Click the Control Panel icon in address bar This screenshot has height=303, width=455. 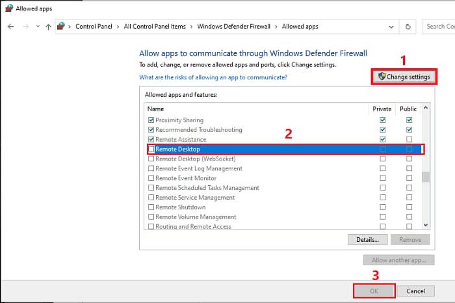(x=61, y=26)
